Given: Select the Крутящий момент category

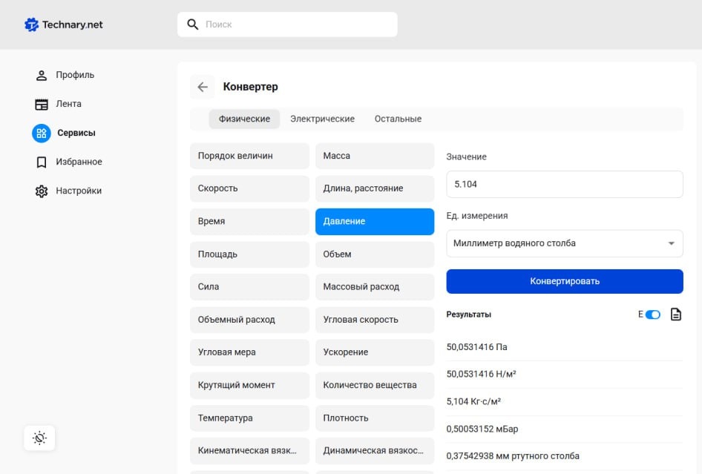Looking at the screenshot, I should pos(249,386).
